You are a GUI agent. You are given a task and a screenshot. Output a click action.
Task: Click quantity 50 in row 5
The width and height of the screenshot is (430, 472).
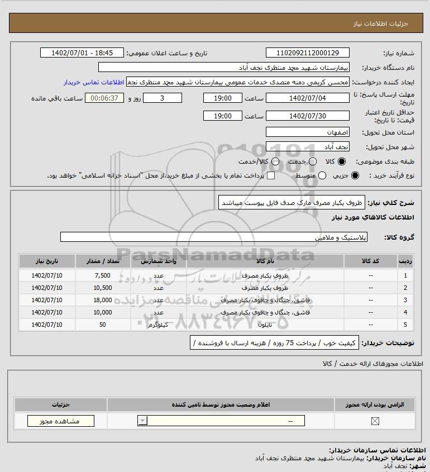(x=103, y=325)
